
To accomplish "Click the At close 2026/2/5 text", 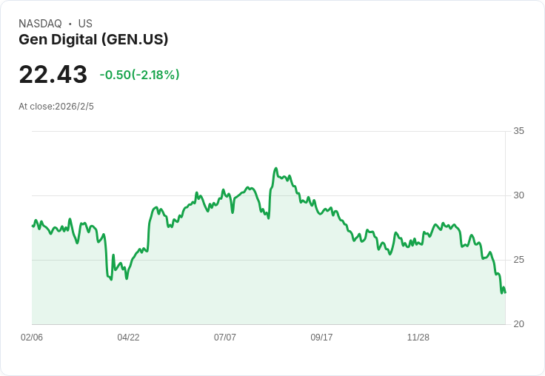I will (x=56, y=107).
